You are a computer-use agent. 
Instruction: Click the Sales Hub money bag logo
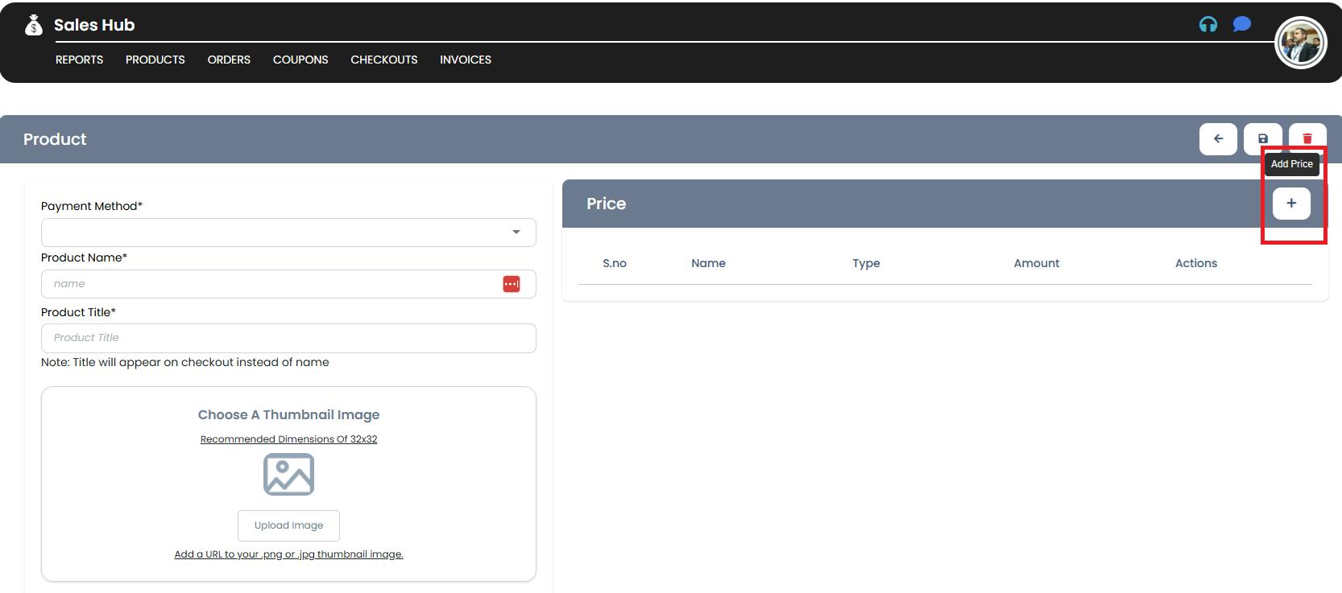pos(33,26)
